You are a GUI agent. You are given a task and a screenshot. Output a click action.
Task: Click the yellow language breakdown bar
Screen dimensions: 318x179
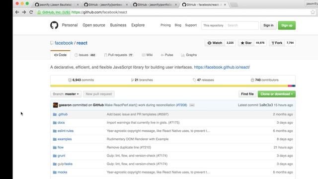[x=169, y=86]
